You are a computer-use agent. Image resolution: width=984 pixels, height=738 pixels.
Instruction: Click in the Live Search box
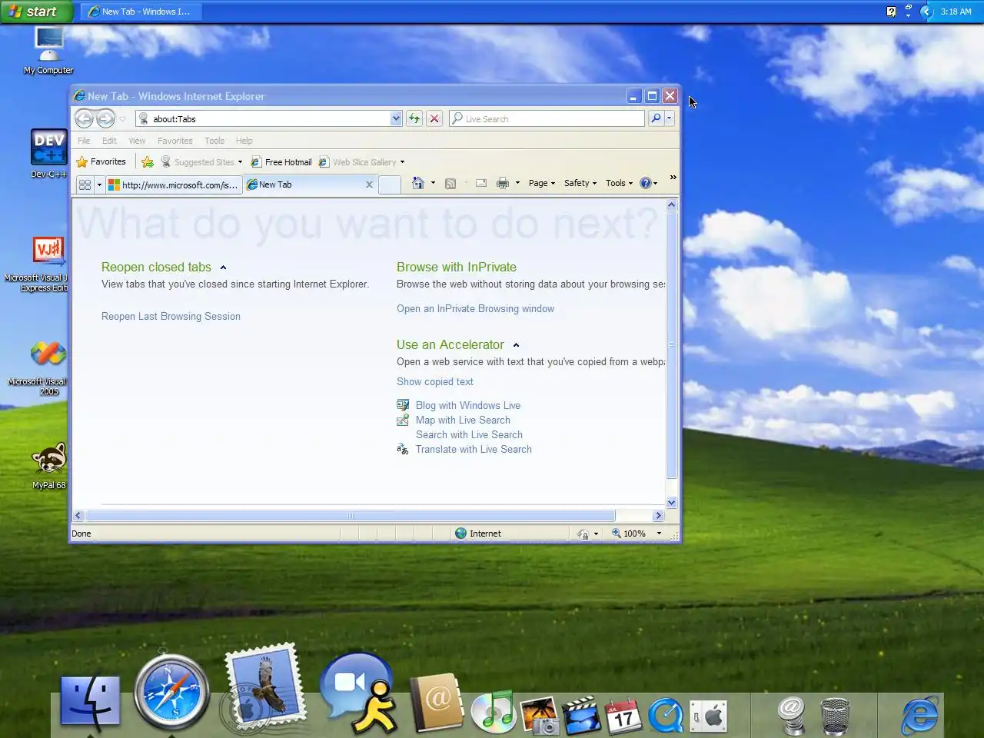click(x=547, y=118)
